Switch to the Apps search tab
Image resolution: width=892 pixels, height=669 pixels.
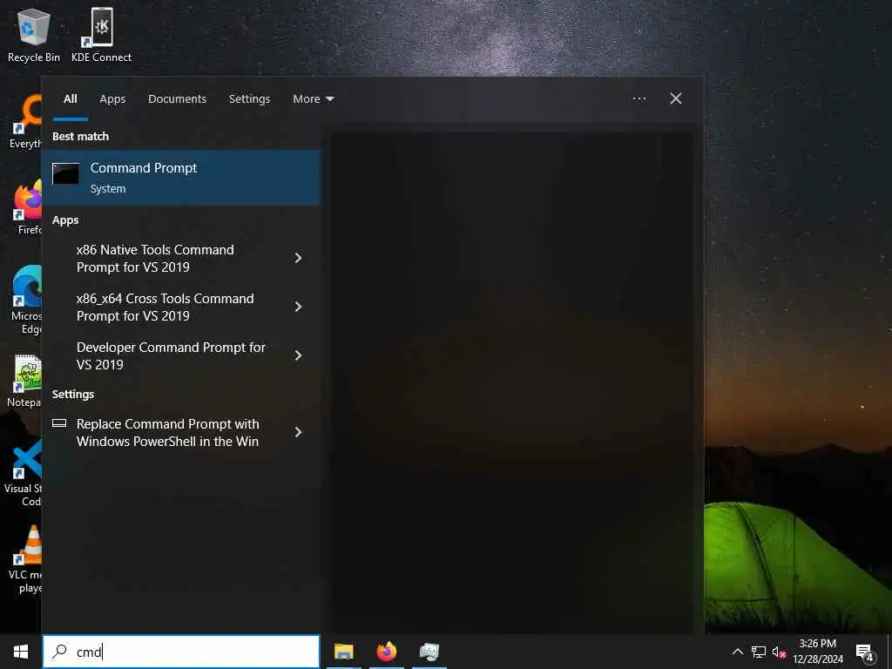click(x=112, y=99)
